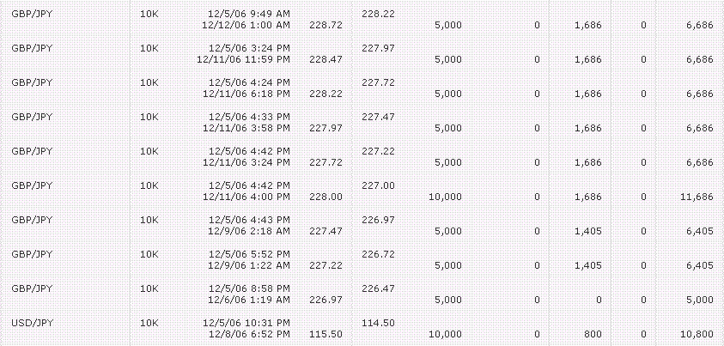
Task: Click the 228.72 sold price value
Action: point(325,25)
